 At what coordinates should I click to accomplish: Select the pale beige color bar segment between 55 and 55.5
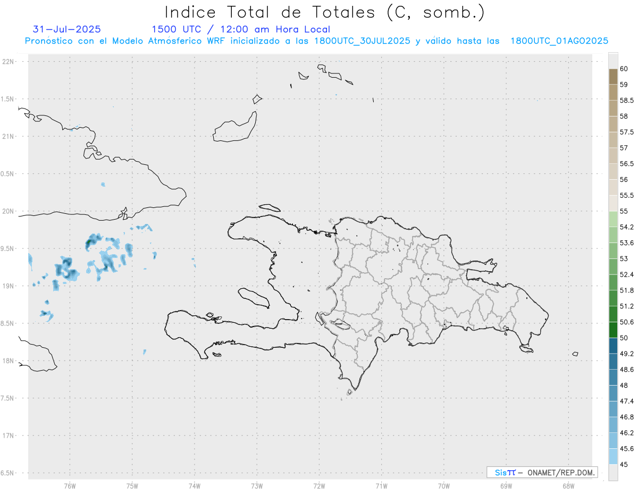click(x=613, y=203)
